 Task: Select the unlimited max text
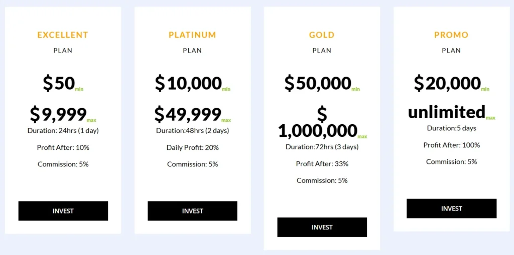447,112
